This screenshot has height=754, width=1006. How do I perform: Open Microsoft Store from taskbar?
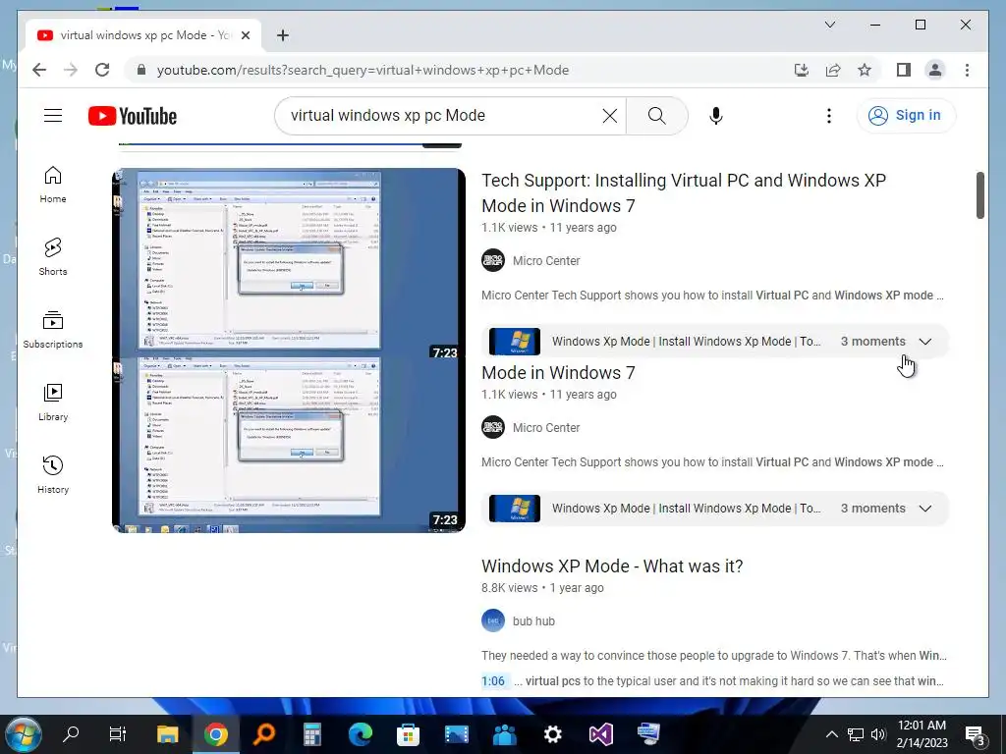pyautogui.click(x=408, y=733)
